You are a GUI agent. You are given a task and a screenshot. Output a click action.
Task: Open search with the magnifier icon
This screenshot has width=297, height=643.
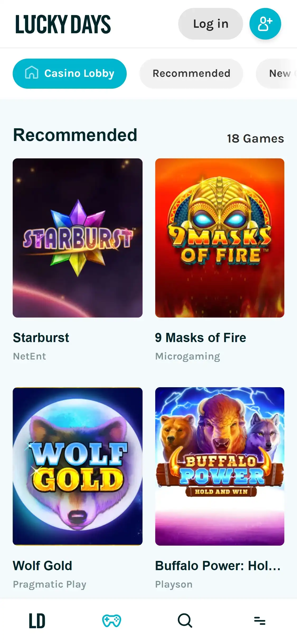185,621
